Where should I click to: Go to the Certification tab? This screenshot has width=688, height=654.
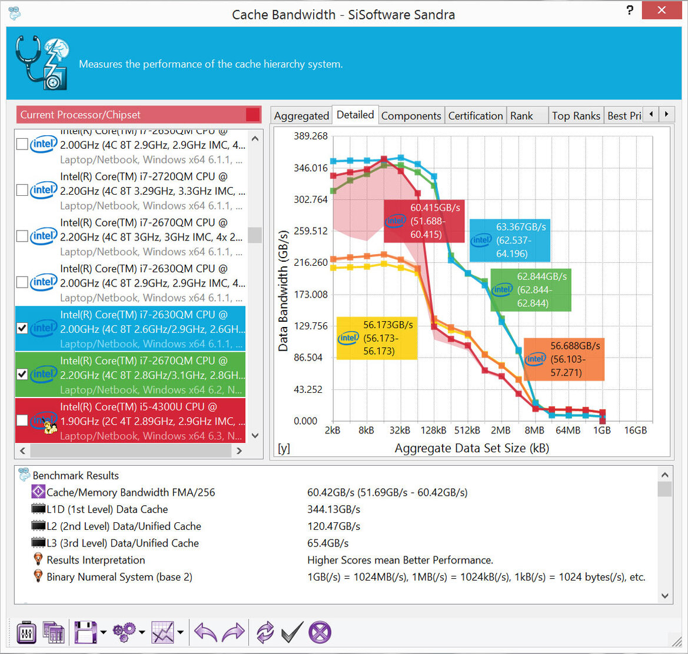(x=476, y=116)
